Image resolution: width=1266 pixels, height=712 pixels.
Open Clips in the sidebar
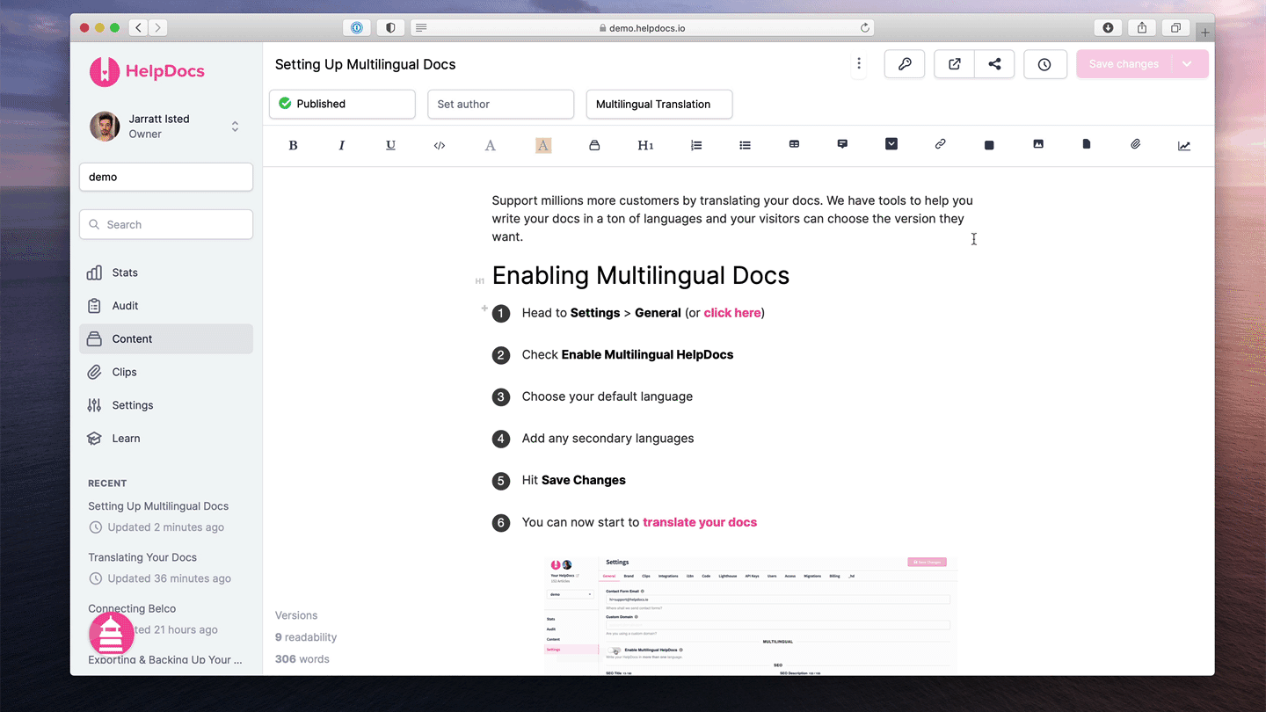coord(166,372)
